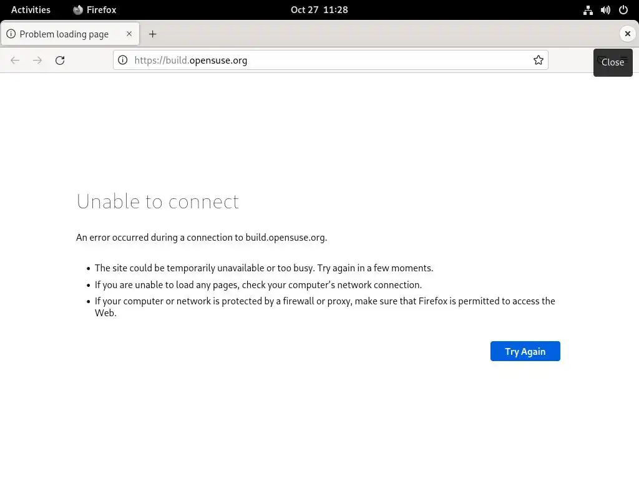Image resolution: width=639 pixels, height=479 pixels.
Task: Close the Firefox window
Action: (628, 34)
